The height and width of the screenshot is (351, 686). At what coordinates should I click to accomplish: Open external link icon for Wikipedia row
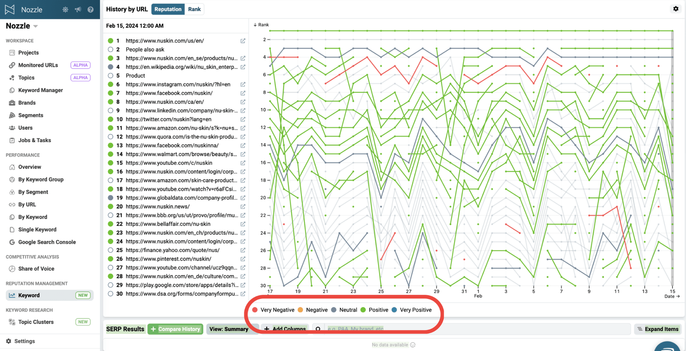coord(243,67)
